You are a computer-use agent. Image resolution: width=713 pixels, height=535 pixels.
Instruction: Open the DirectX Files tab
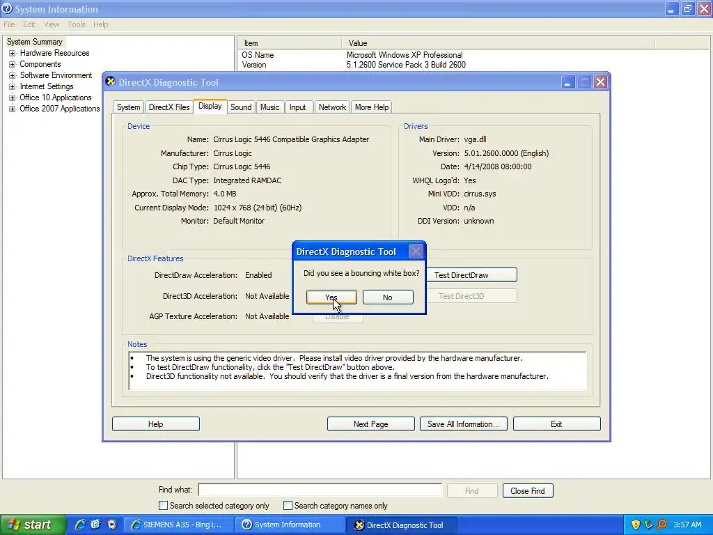(169, 107)
